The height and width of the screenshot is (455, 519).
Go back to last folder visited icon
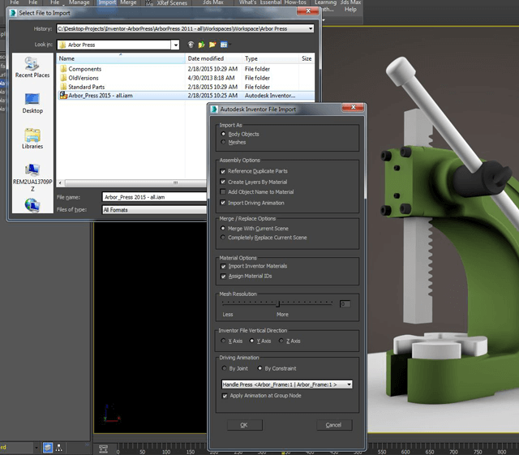[191, 45]
